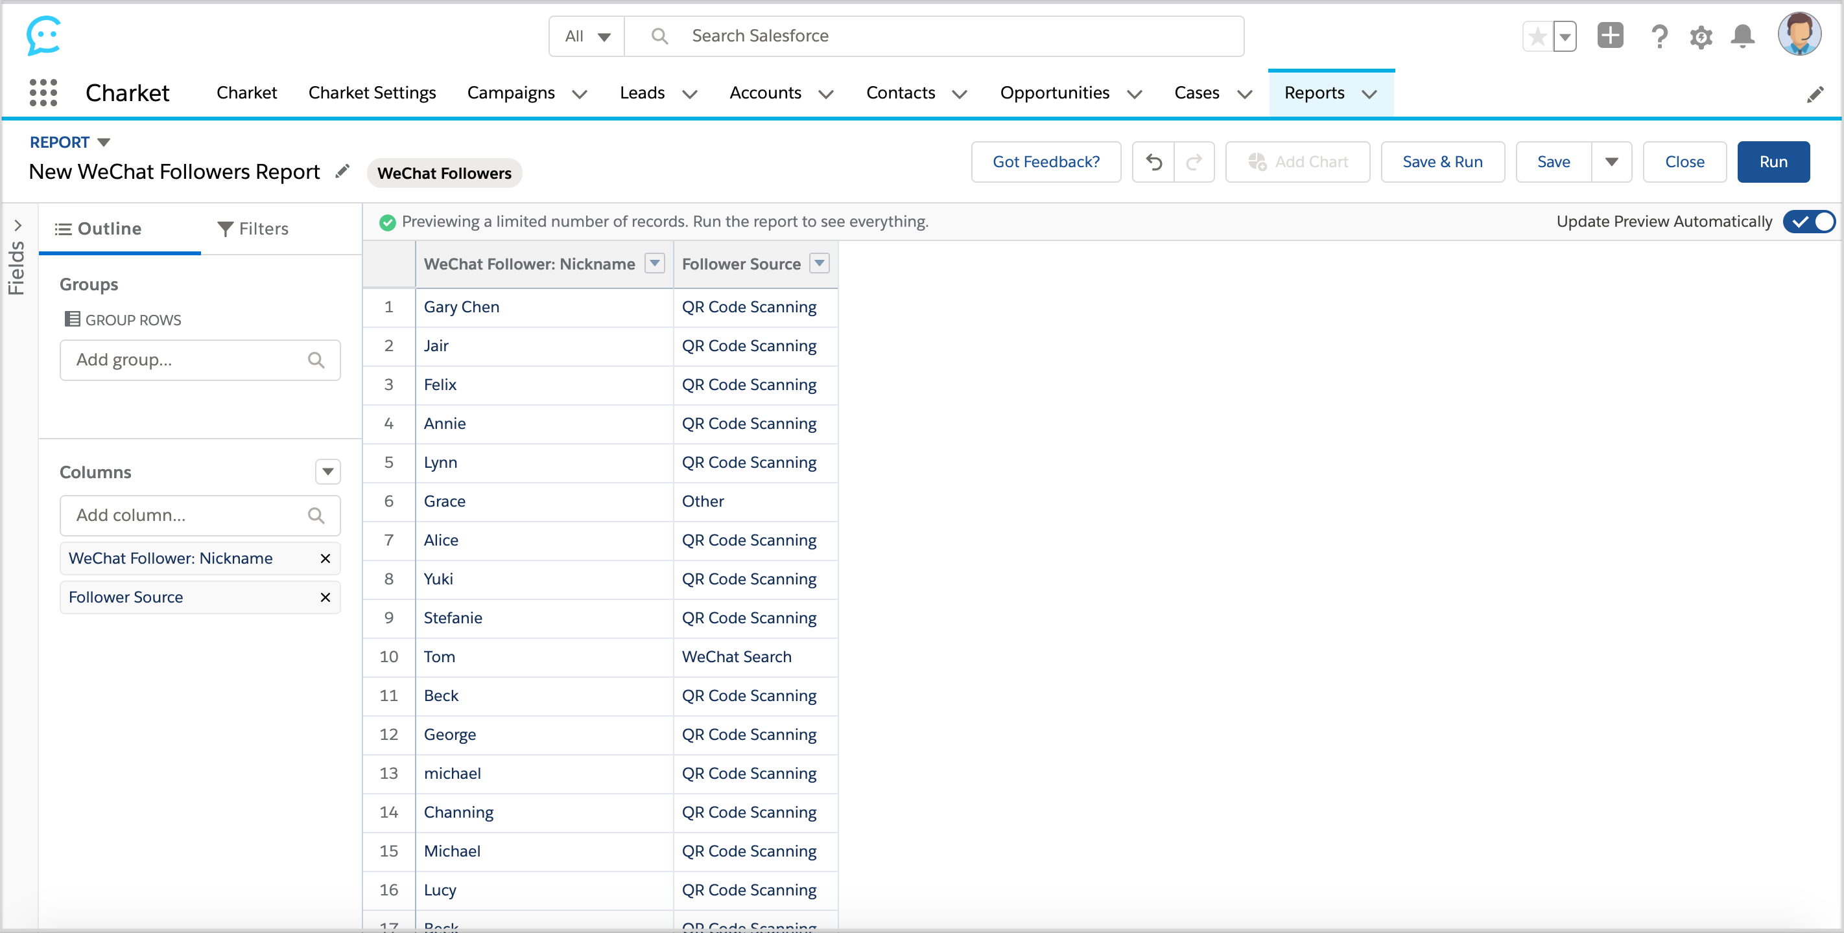1844x933 pixels.
Task: Click the Close button
Action: [1684, 163]
